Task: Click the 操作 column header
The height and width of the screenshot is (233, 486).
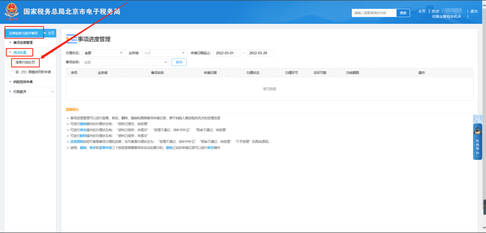Action: point(422,72)
